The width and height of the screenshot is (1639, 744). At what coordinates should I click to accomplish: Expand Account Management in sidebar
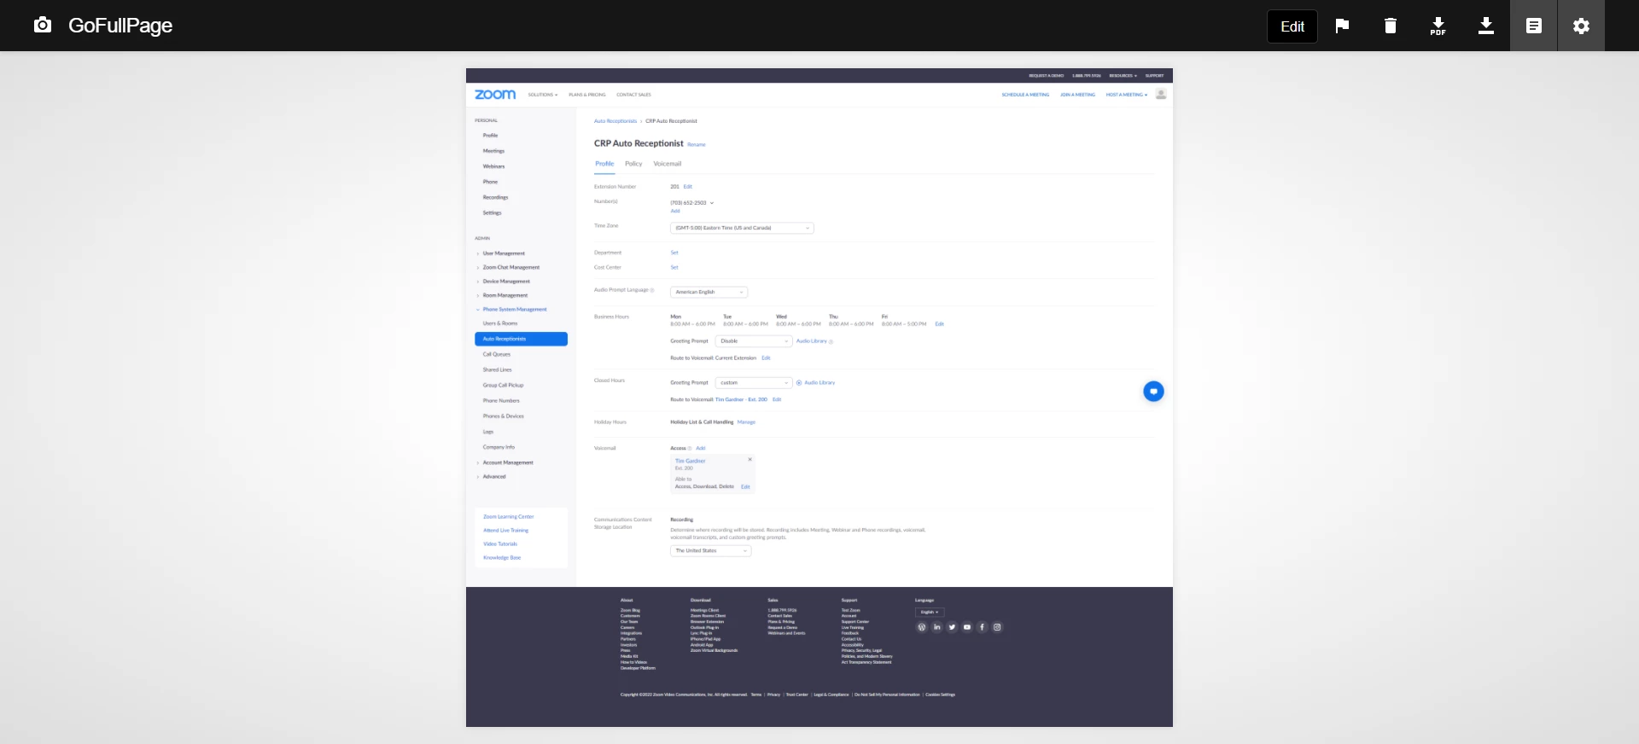point(507,462)
